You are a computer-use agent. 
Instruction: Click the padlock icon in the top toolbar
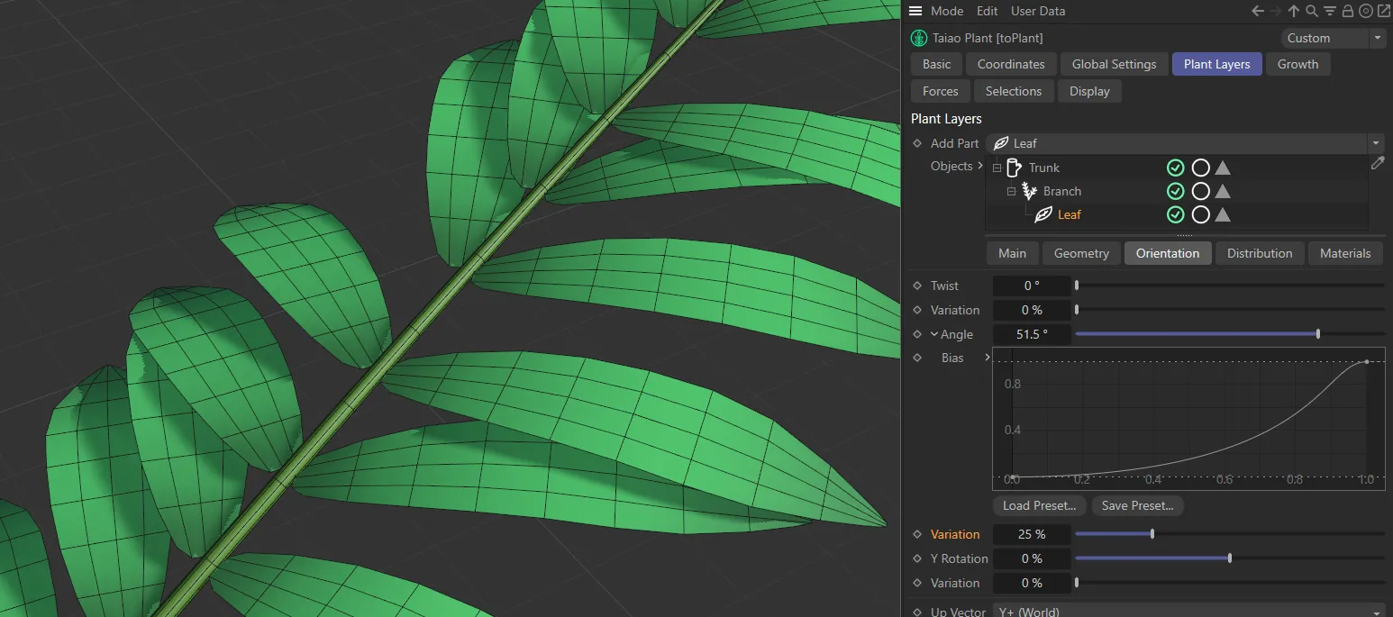tap(1347, 11)
